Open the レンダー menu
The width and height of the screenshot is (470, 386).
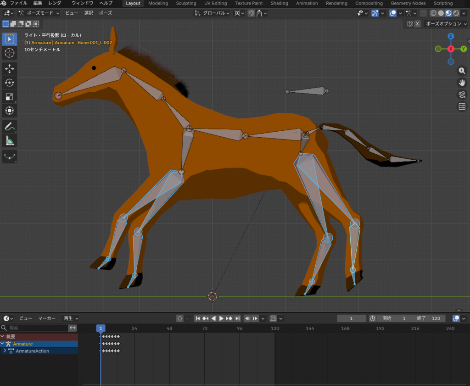[57, 3]
